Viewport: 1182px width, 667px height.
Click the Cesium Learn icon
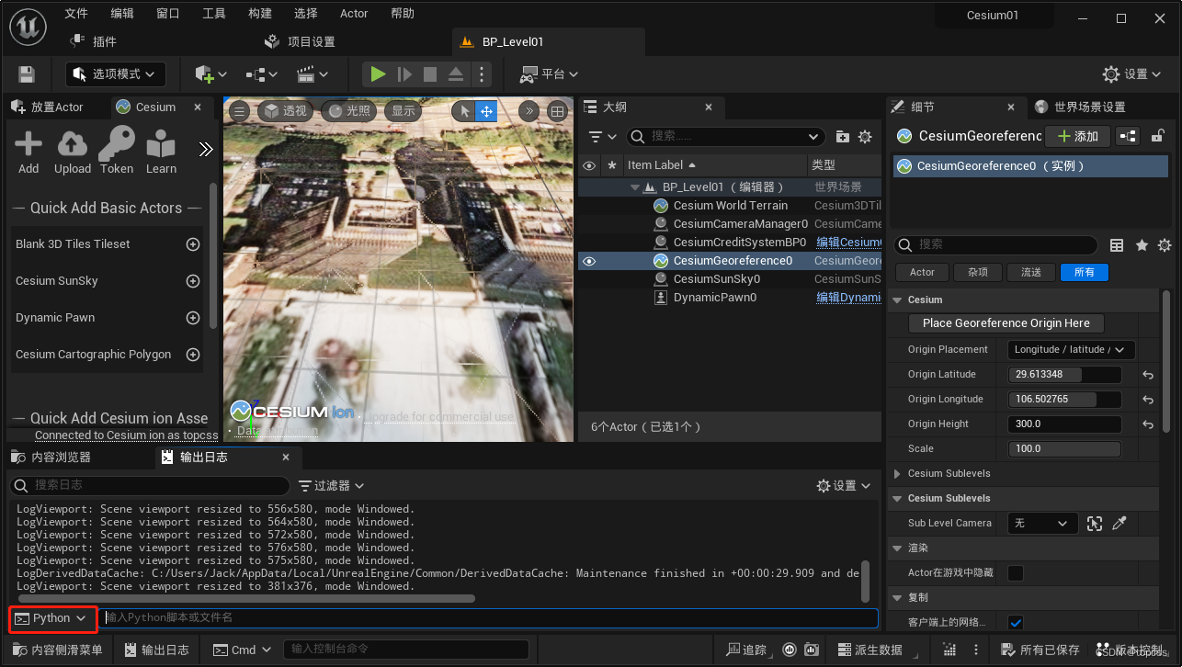(161, 144)
